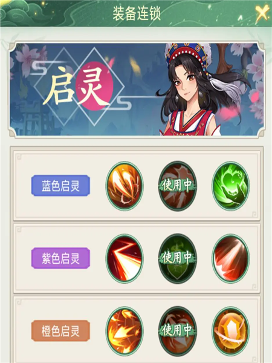
Task: Click the 橙色启灵 orange label
Action: click(x=60, y=331)
